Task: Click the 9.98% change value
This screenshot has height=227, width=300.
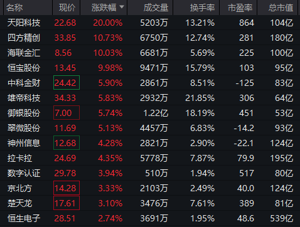Action: pyautogui.click(x=110, y=68)
